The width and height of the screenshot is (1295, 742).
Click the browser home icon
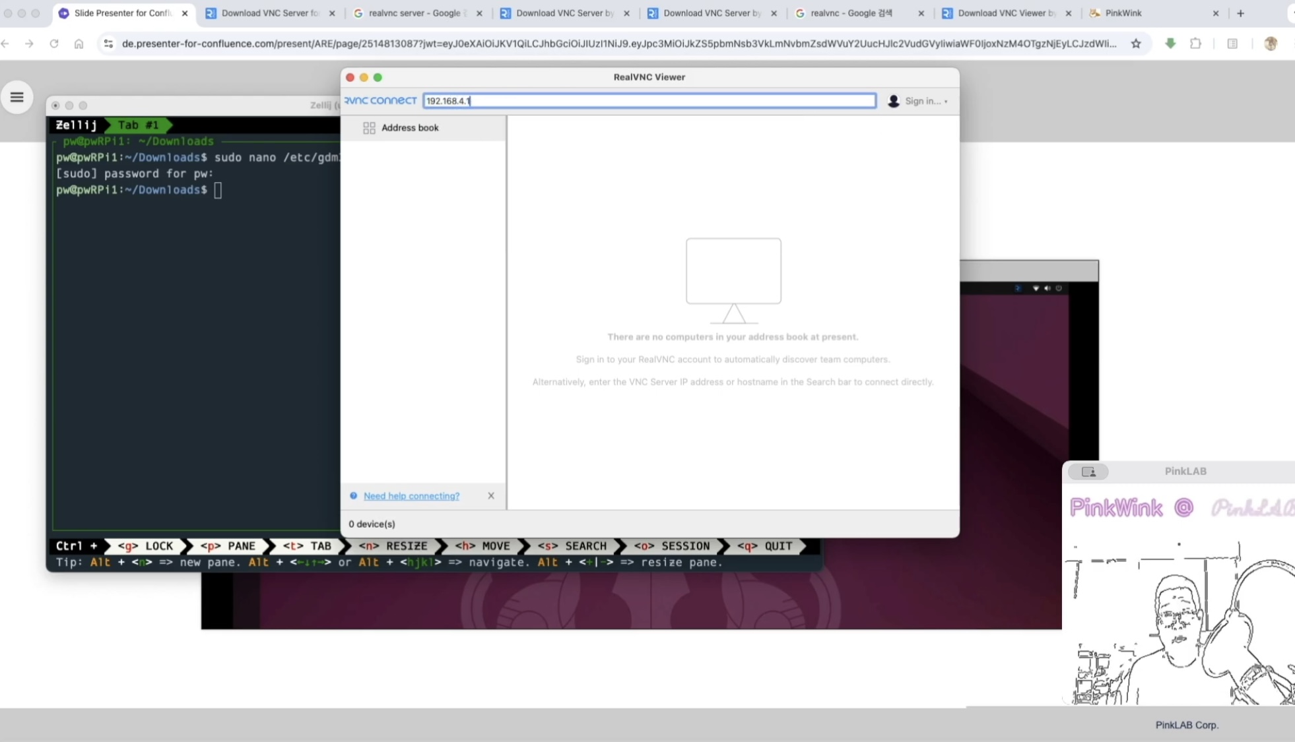(79, 44)
